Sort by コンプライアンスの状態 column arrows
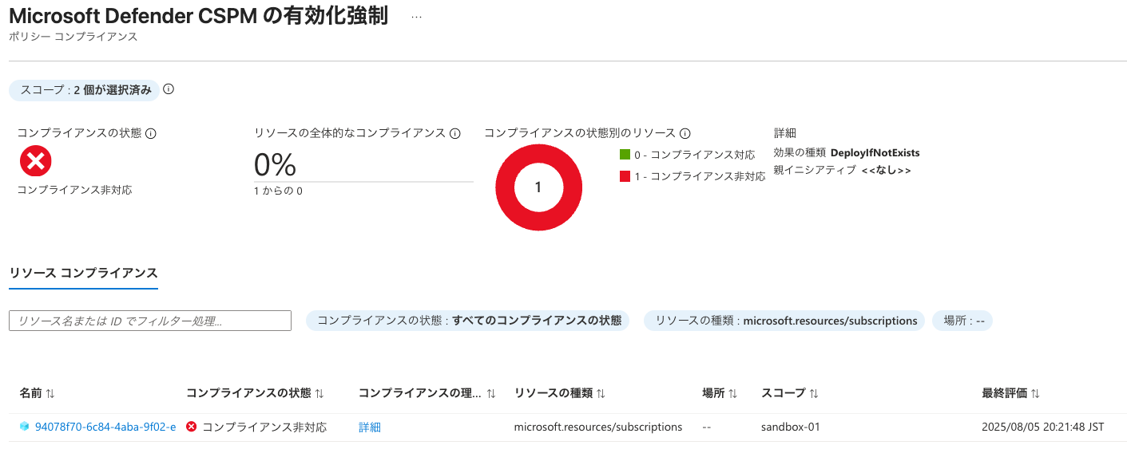 coord(319,393)
